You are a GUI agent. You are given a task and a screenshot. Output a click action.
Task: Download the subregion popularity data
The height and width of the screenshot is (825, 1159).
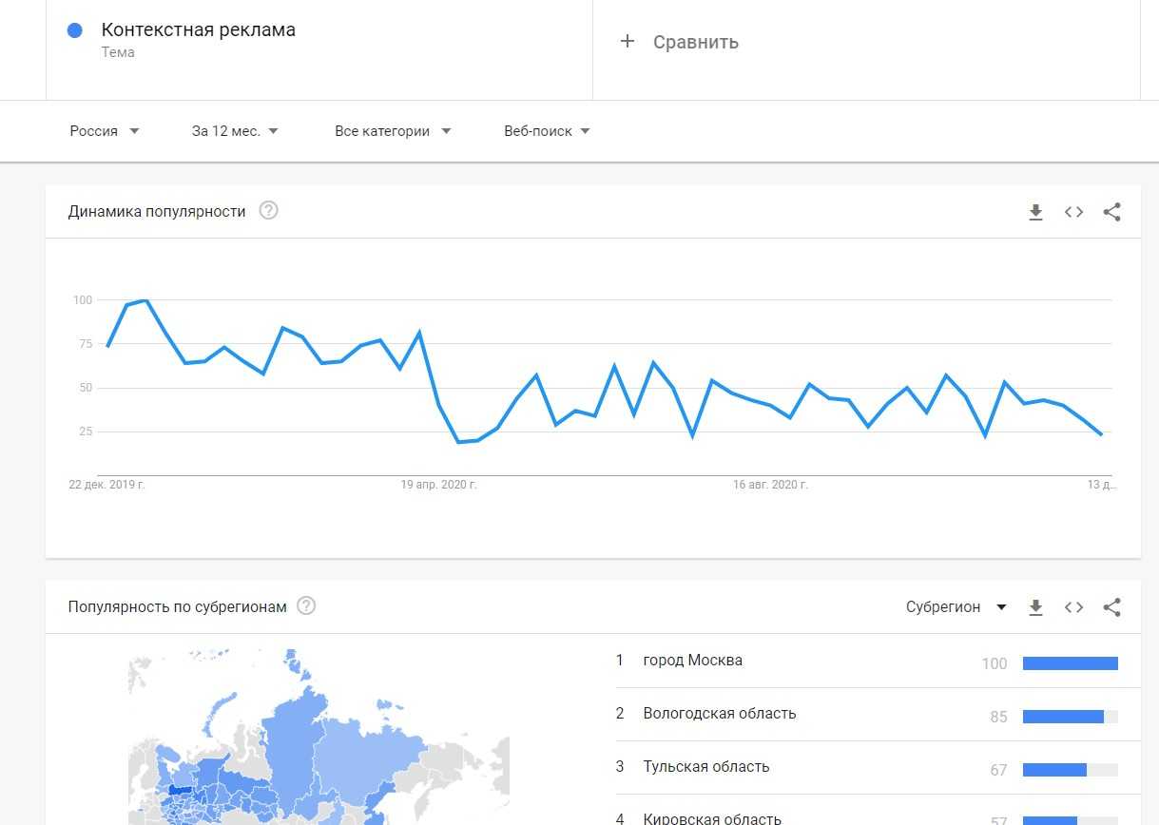1035,607
